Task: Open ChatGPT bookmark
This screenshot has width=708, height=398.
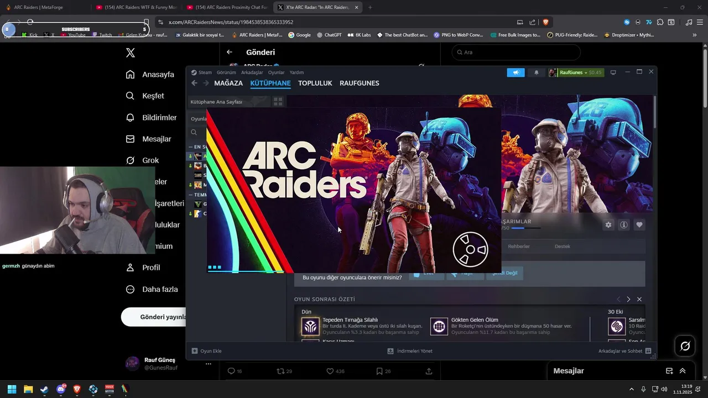Action: point(329,35)
